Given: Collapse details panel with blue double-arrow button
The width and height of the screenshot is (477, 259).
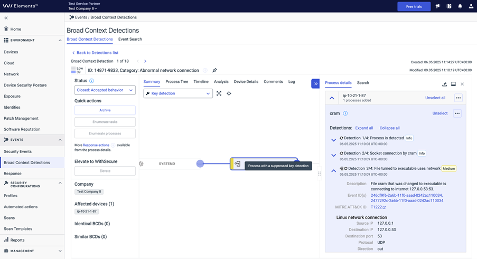Looking at the screenshot, I should pyautogui.click(x=315, y=83).
